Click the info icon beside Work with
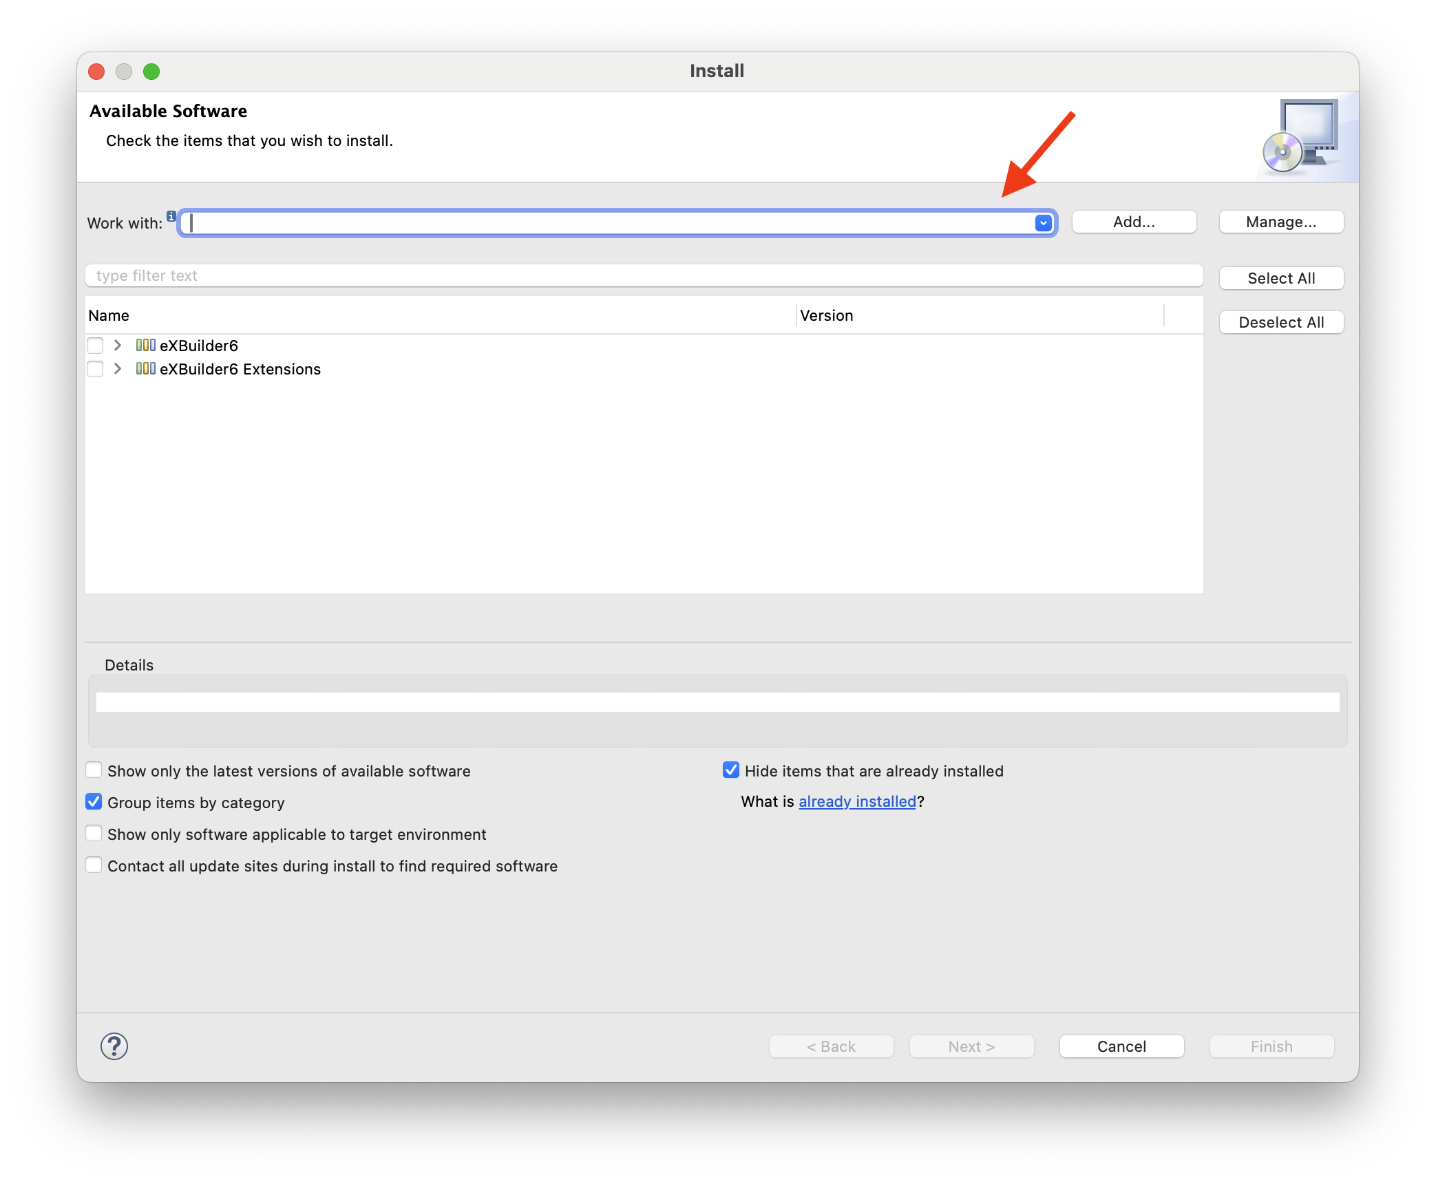This screenshot has height=1184, width=1436. (170, 215)
